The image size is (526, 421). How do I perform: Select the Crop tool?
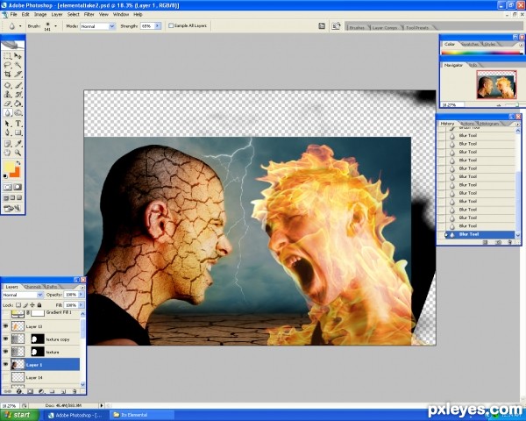(8, 75)
